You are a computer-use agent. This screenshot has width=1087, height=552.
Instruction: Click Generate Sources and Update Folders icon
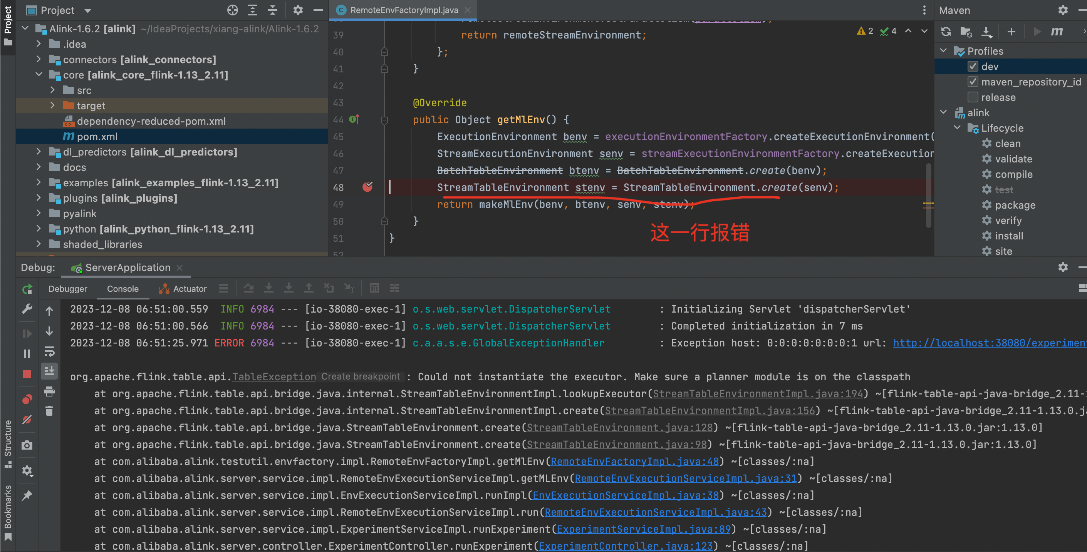pyautogui.click(x=966, y=32)
